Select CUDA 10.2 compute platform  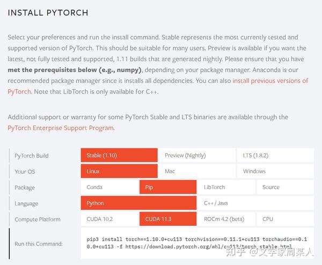(109, 219)
